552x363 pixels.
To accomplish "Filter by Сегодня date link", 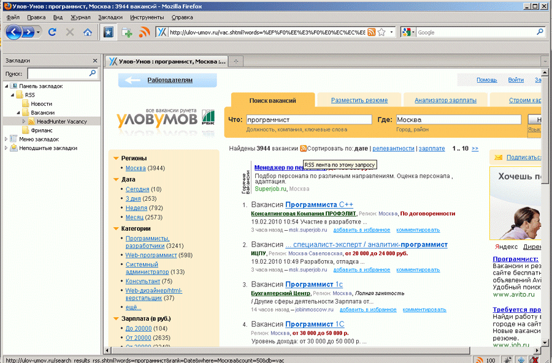I will pos(137,189).
